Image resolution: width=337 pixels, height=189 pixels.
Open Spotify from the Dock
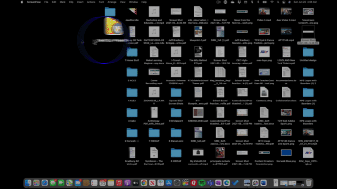[x=202, y=183]
